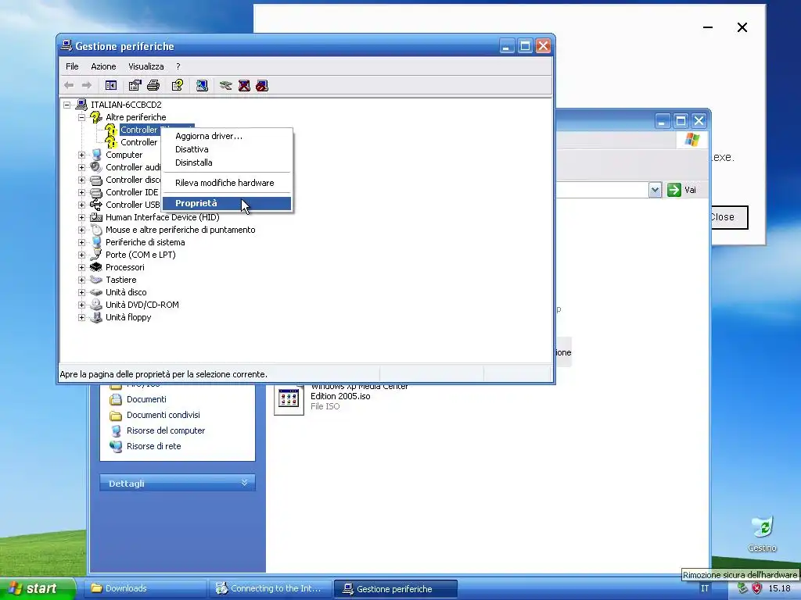Open Risorse del computer link in sidebar

point(166,430)
